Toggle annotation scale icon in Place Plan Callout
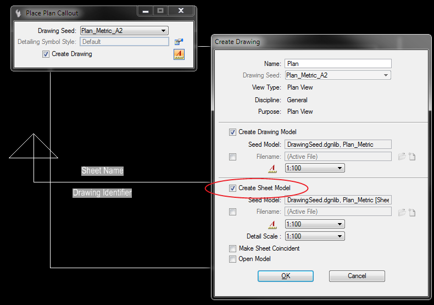Viewport: 434px width, 305px height. click(179, 54)
